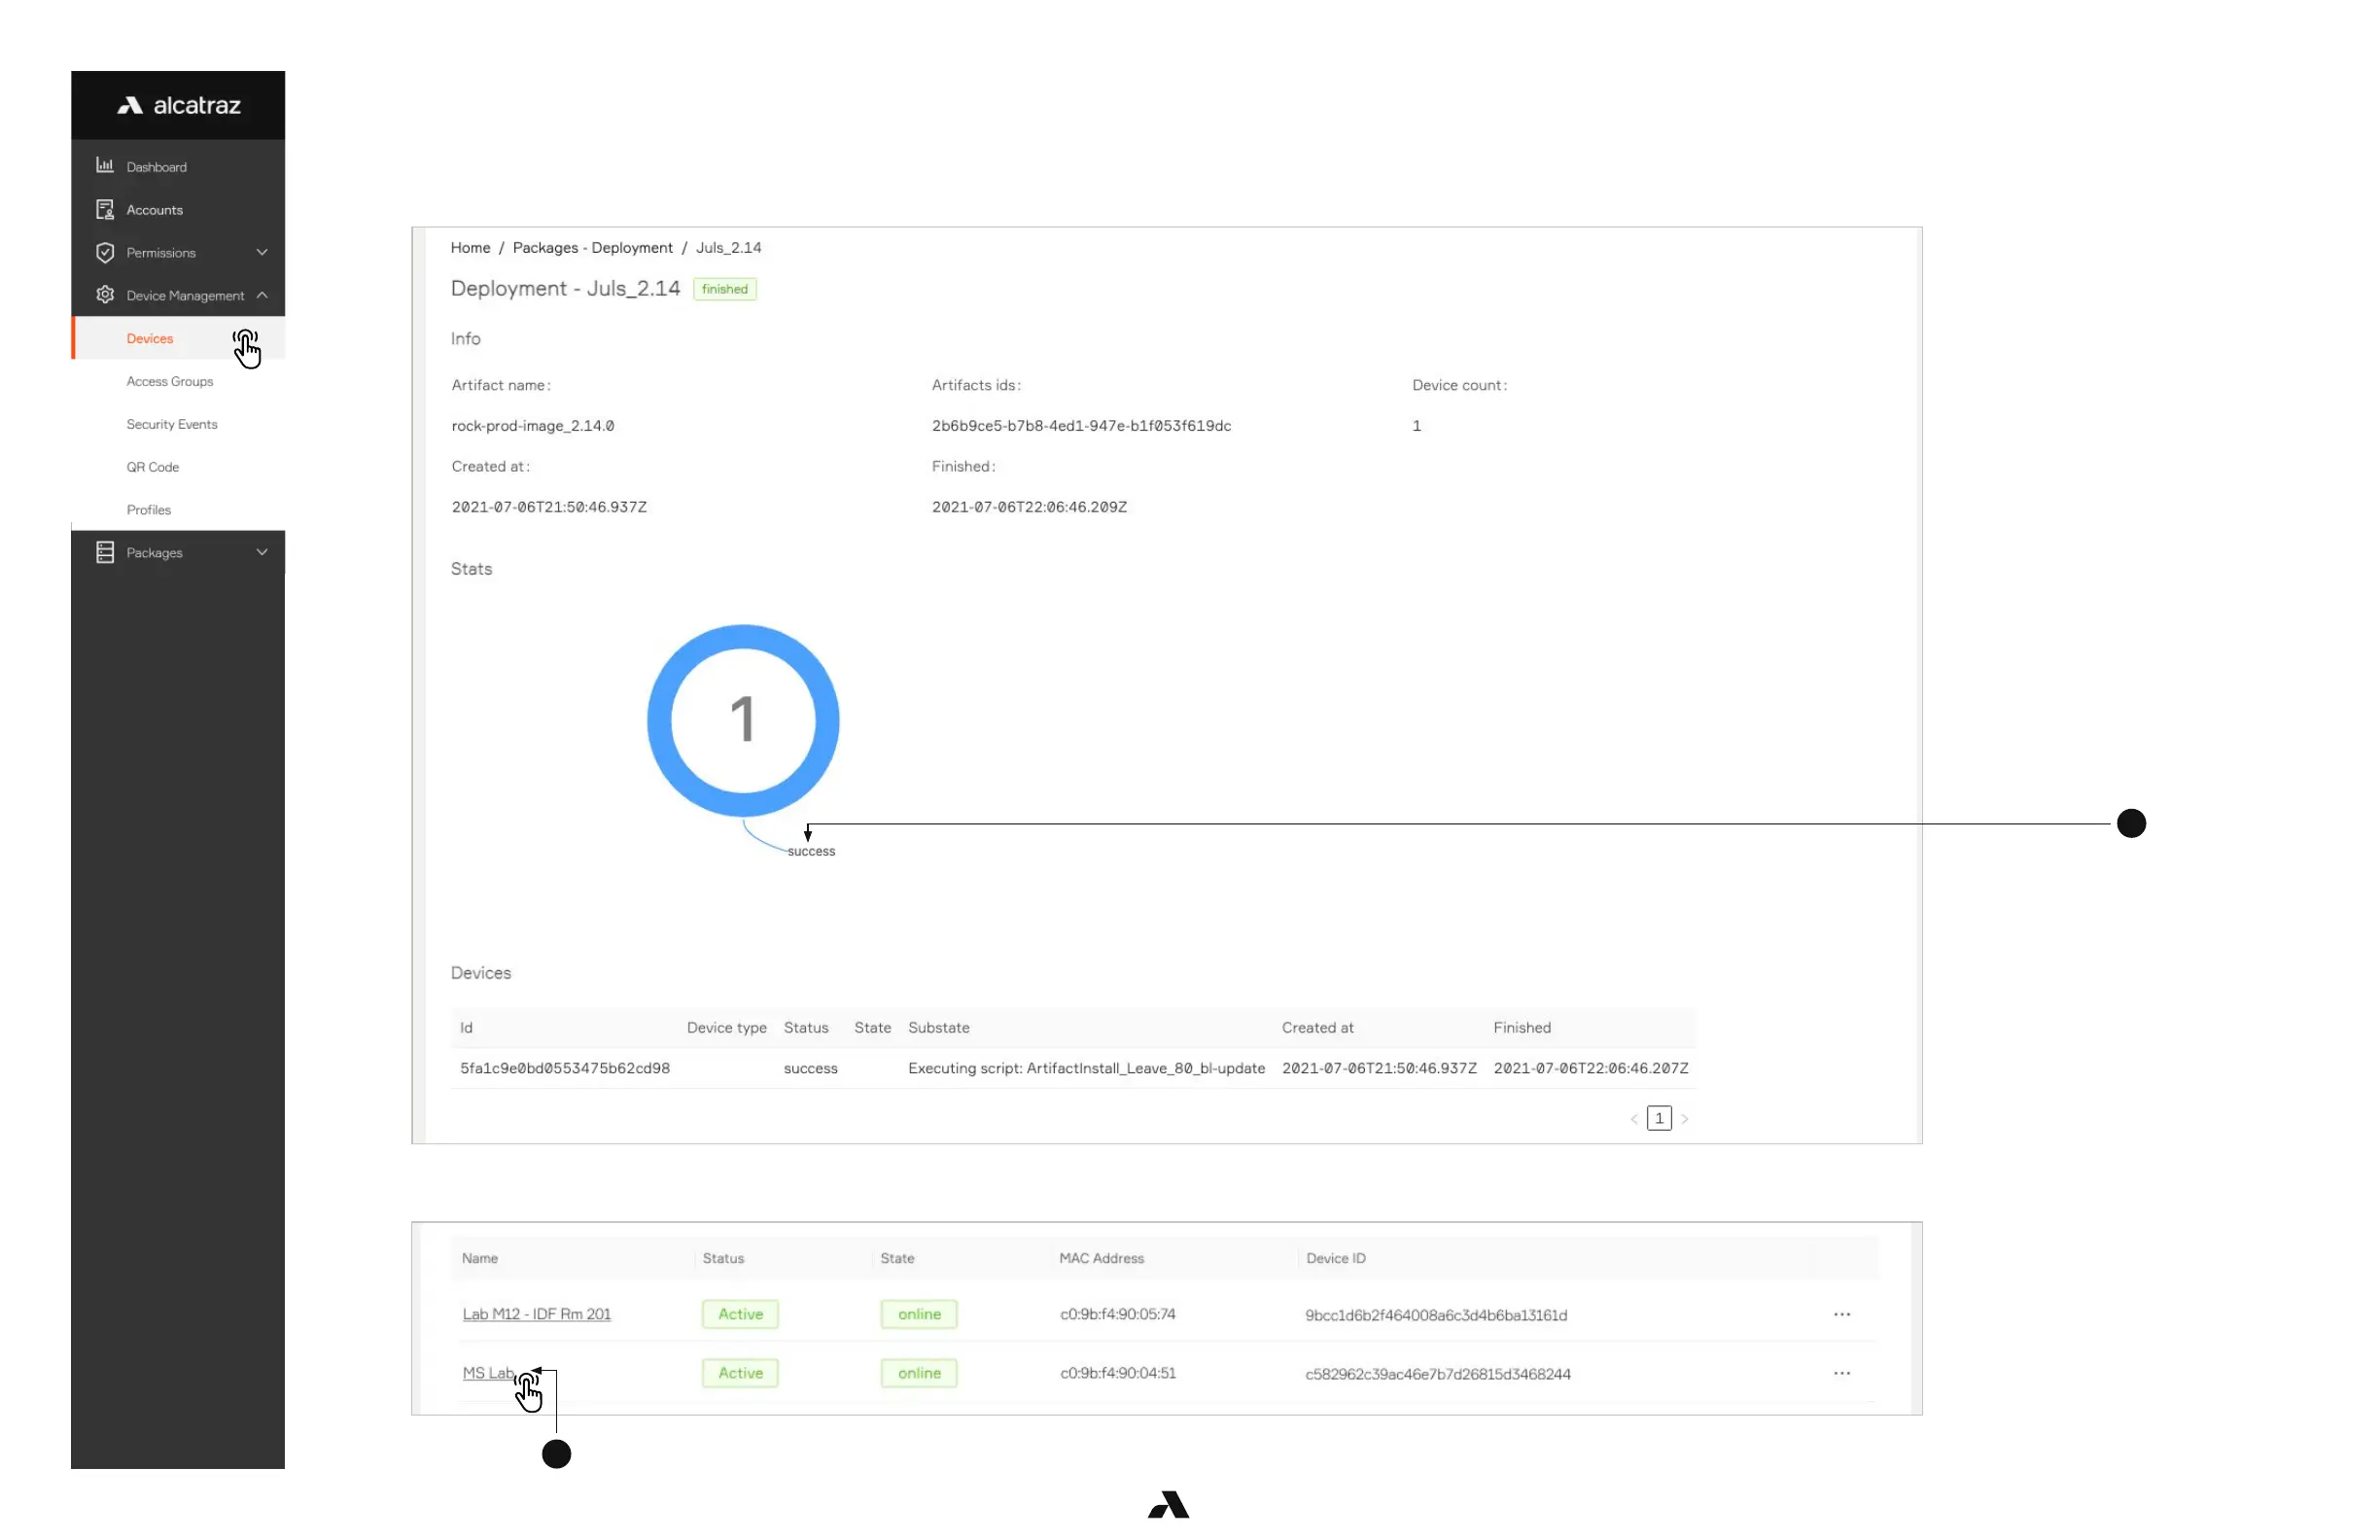This screenshot has width=2380, height=1540.
Task: Click the alcatraz logo in sidebar header
Action: click(179, 105)
